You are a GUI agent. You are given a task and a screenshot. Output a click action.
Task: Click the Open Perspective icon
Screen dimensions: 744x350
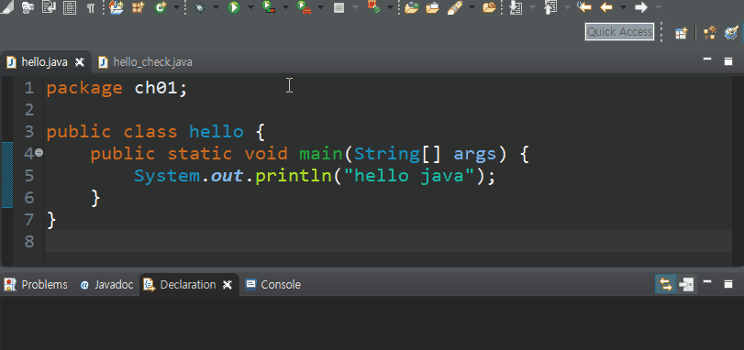click(x=682, y=33)
